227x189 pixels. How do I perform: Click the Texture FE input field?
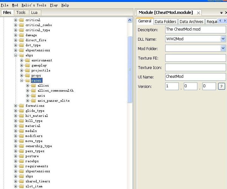click(195, 58)
